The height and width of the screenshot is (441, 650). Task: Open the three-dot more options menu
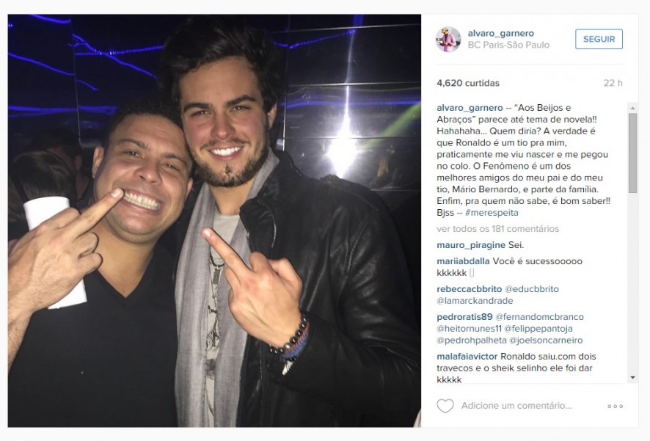tap(616, 407)
